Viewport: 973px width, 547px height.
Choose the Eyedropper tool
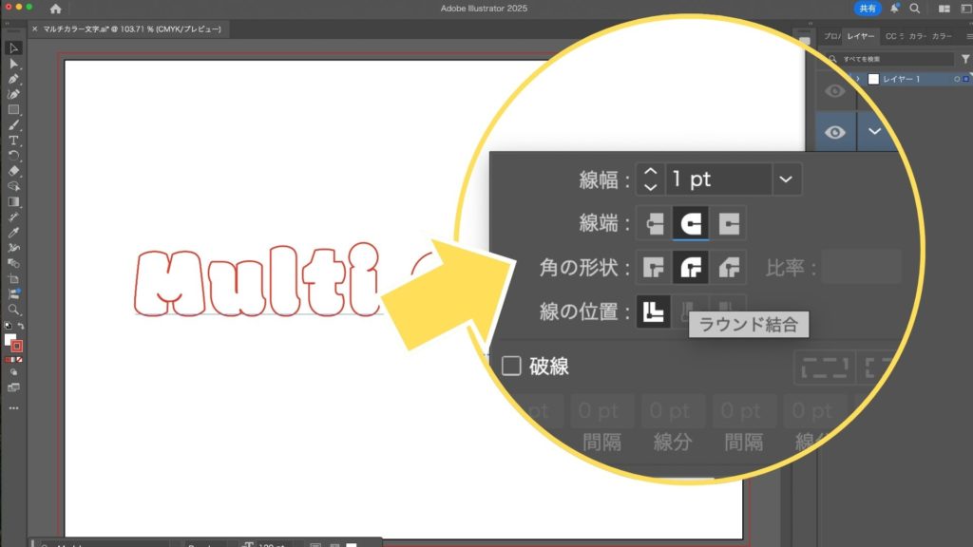click(13, 232)
